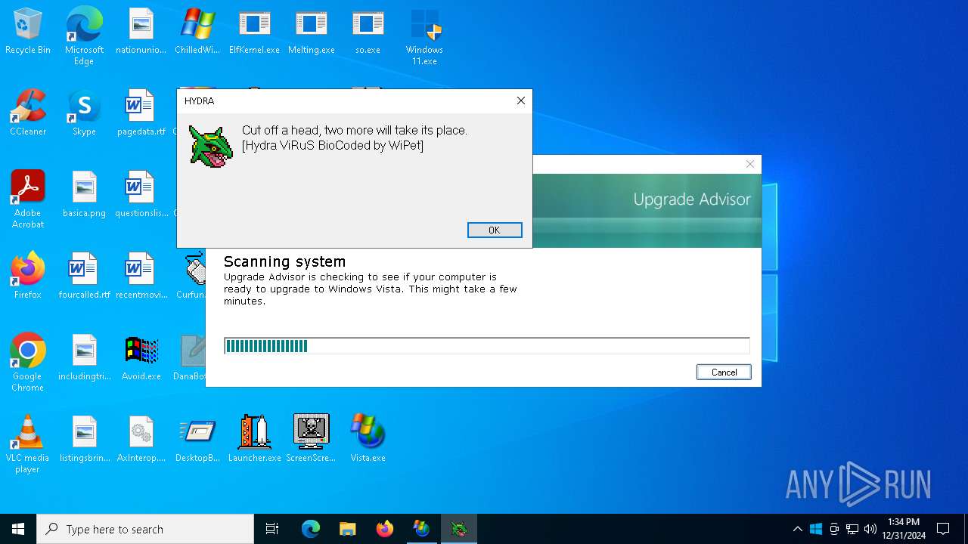Select the Microsoft Edge desktop shortcut
The height and width of the screenshot is (544, 968).
(84, 36)
